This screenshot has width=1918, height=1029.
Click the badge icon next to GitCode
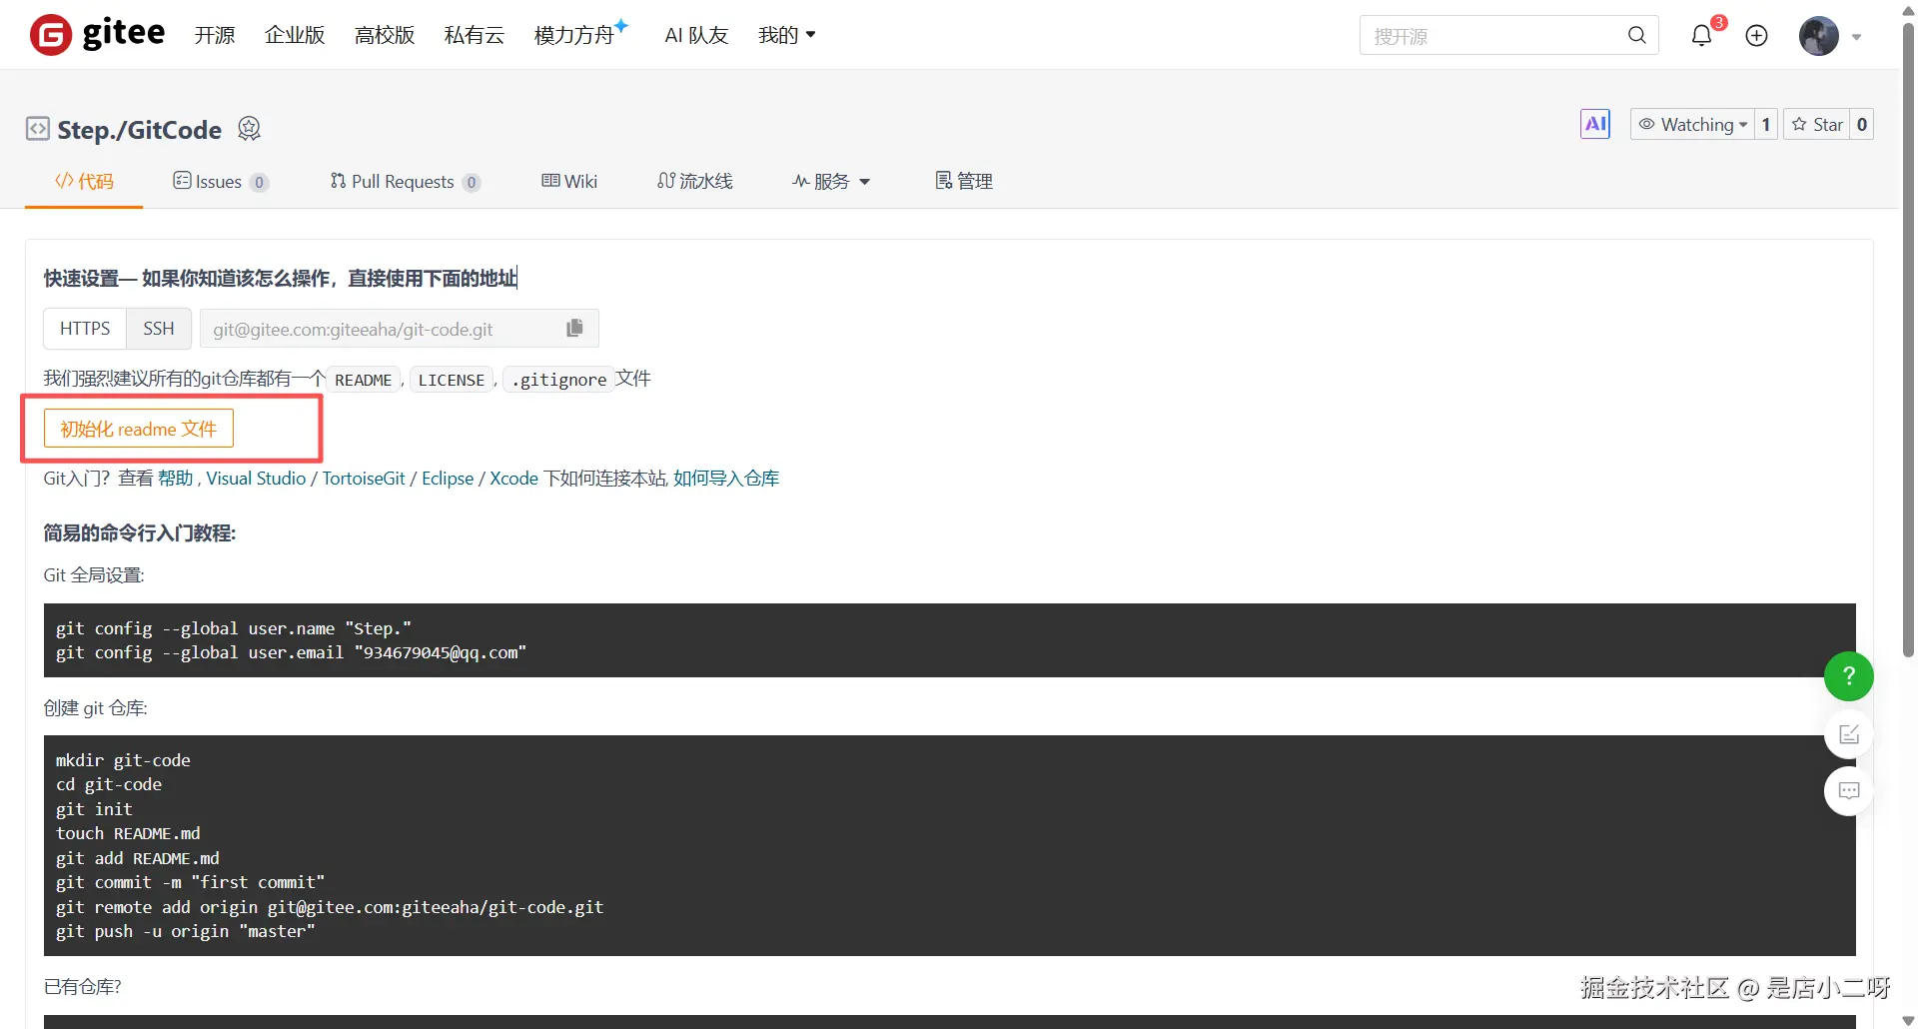click(x=249, y=129)
